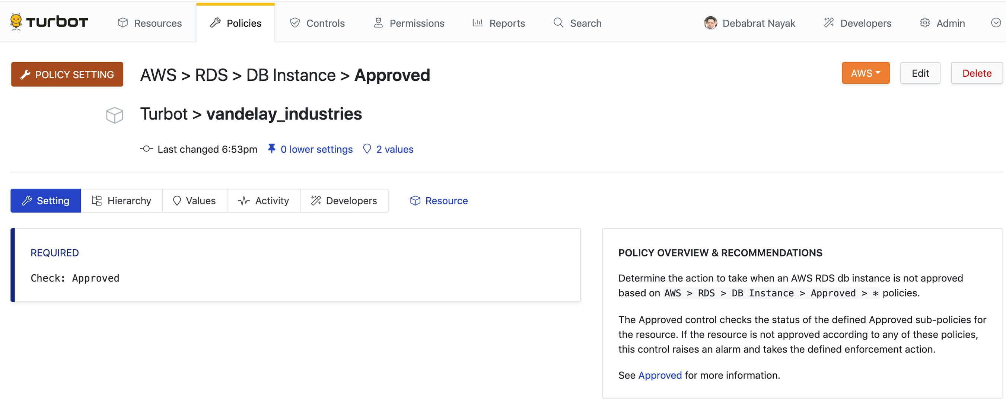
Task: Open the Approved documentation link
Action: click(660, 375)
